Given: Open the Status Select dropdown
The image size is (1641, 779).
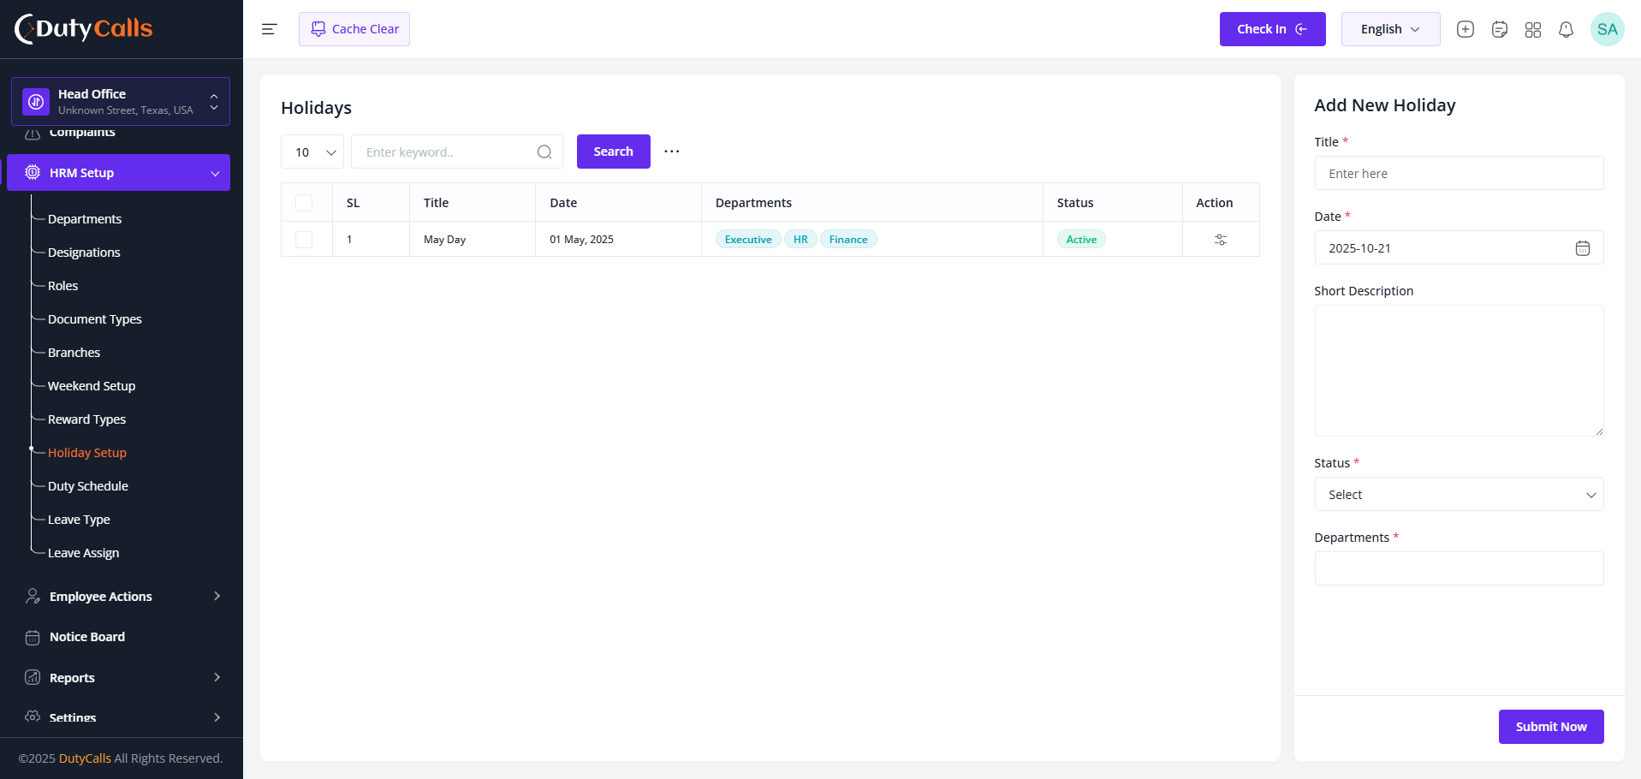Looking at the screenshot, I should (1459, 495).
